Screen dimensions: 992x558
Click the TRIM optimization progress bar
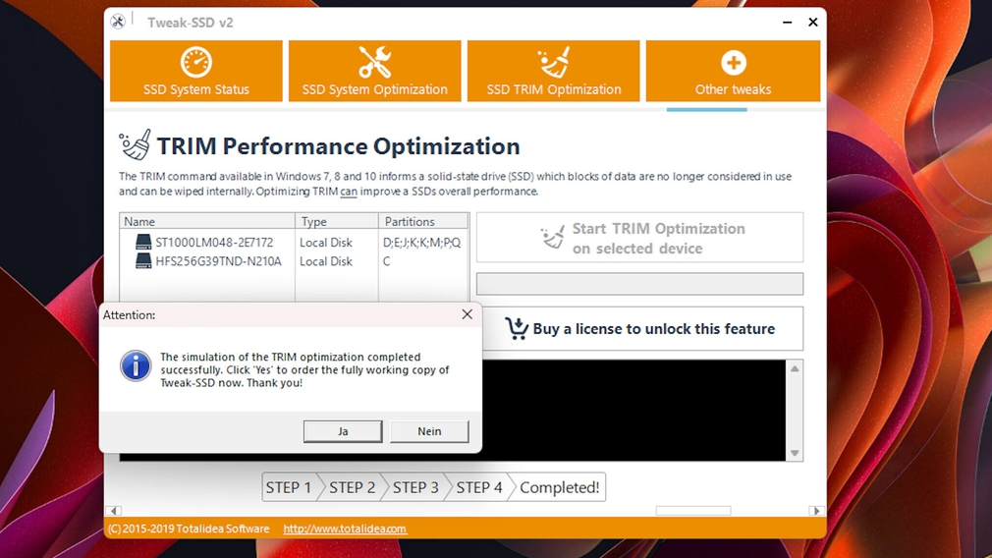pyautogui.click(x=639, y=284)
